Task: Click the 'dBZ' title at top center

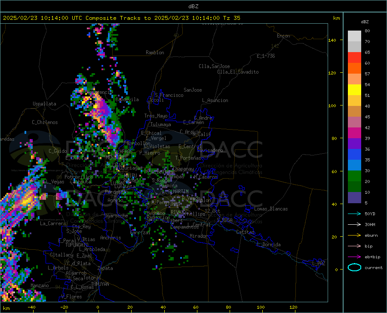Action: point(193,6)
